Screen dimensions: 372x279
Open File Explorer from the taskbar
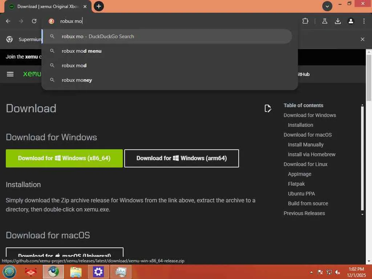point(76,272)
